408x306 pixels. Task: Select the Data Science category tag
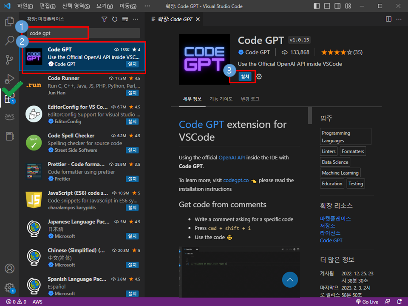point(335,162)
